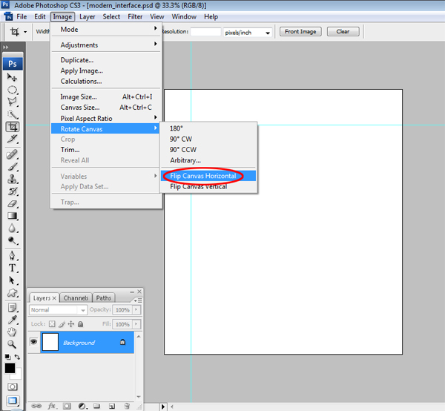The width and height of the screenshot is (445, 411).
Task: Choose 90° CW rotation
Action: pos(208,139)
